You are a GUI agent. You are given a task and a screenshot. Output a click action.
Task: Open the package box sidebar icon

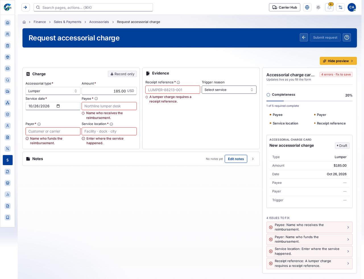[8, 57]
